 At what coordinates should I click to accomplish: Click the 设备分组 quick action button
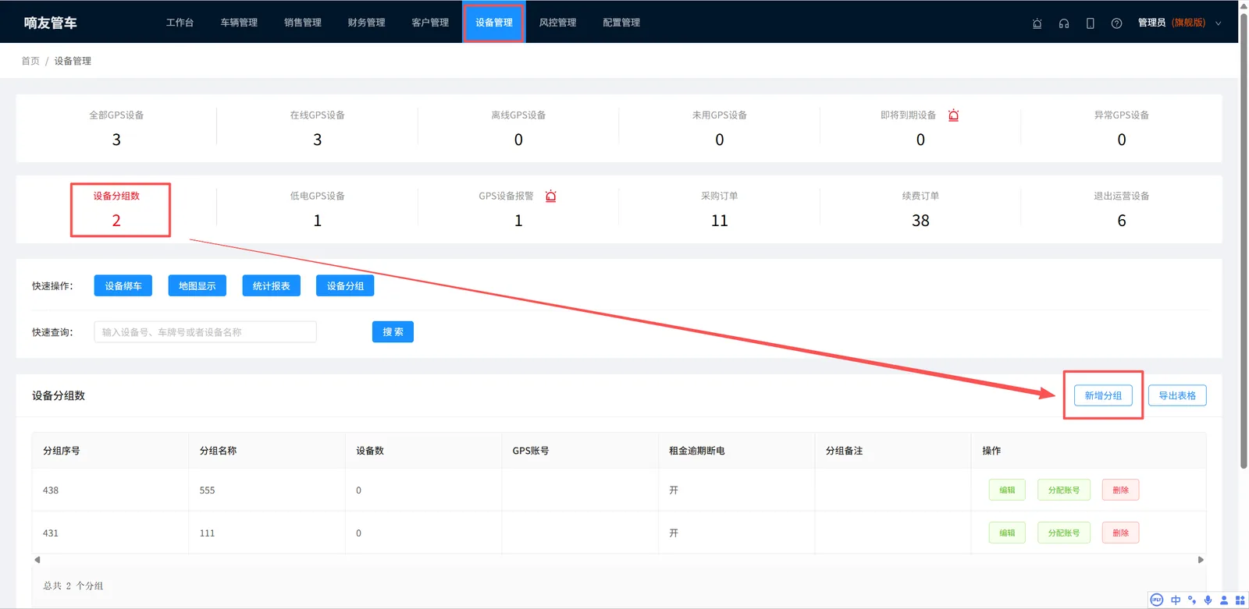pos(345,286)
